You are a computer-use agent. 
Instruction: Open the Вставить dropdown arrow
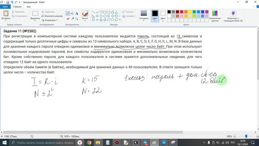coord(6,21)
